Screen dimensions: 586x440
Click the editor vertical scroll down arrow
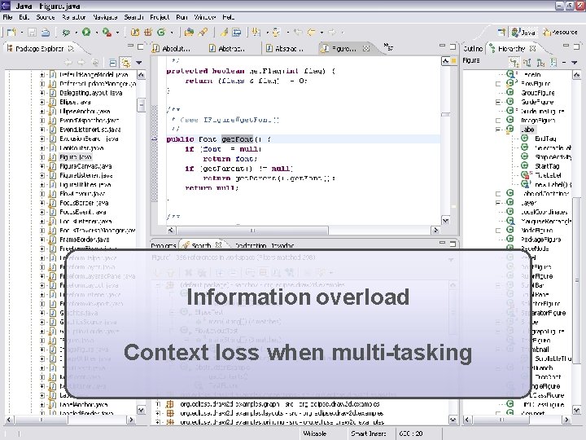point(445,221)
